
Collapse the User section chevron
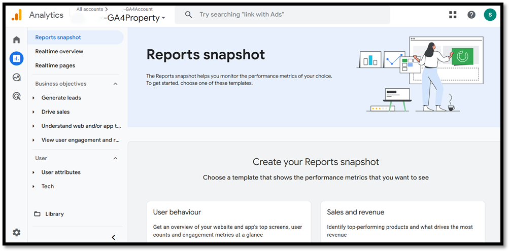pyautogui.click(x=115, y=158)
